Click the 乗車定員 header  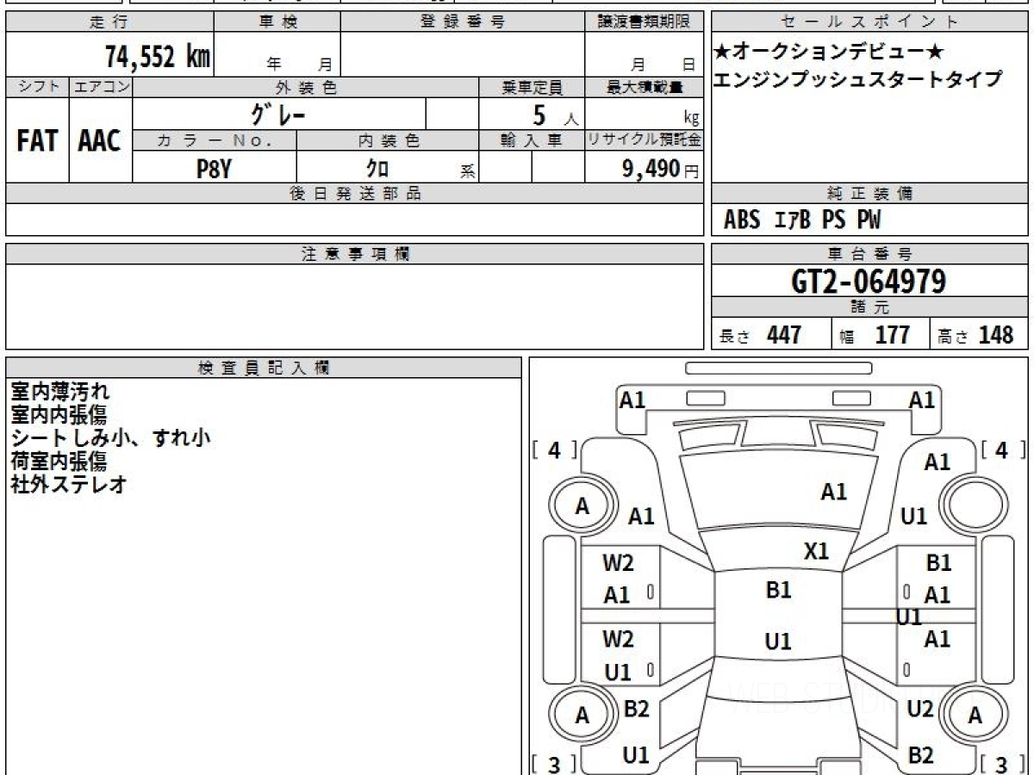[x=532, y=87]
